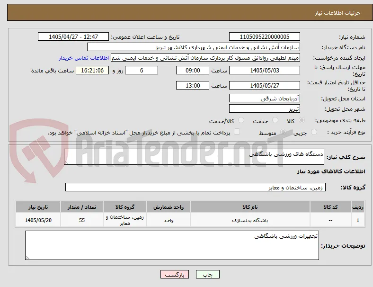Select the جزیی purchase type radio
Viewport: 373px width, 287px height.
point(314,132)
